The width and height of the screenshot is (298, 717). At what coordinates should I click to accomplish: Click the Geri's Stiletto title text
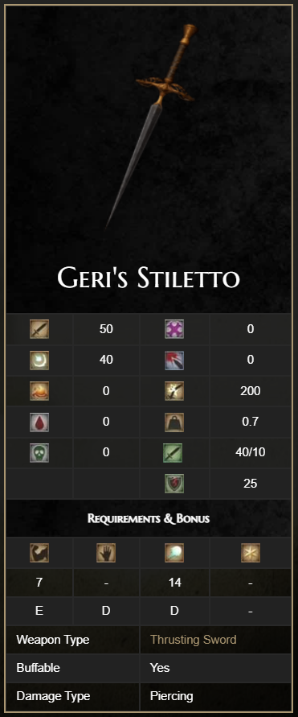coord(149,278)
